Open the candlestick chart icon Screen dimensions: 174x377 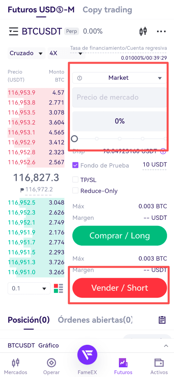[143, 31]
